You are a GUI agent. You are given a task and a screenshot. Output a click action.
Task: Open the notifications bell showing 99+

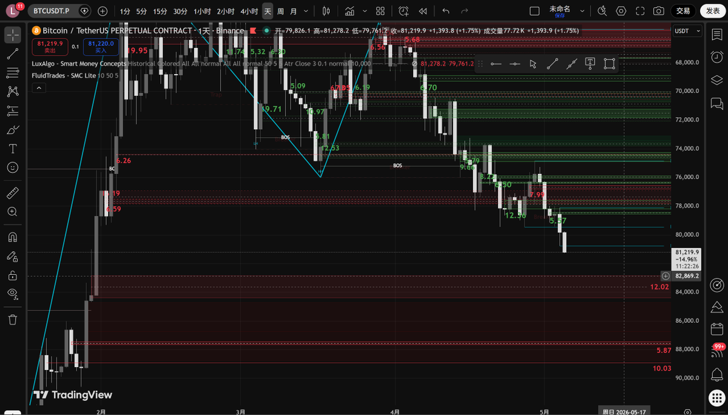pyautogui.click(x=716, y=351)
